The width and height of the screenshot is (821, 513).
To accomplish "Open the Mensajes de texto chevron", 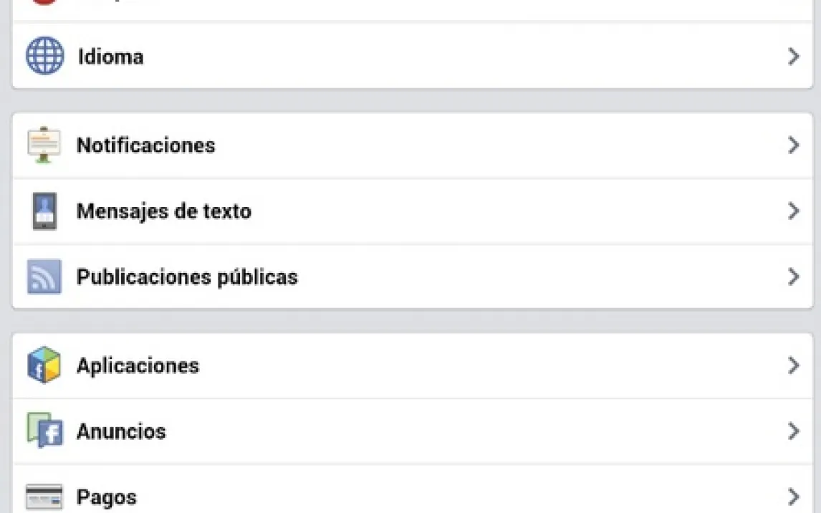I will (793, 211).
